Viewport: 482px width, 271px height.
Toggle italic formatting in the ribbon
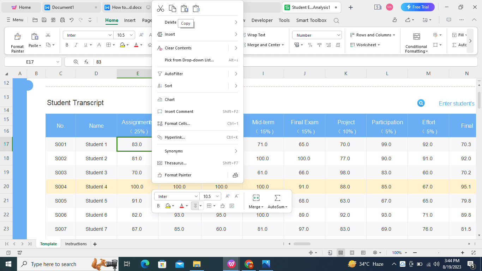pos(76,45)
